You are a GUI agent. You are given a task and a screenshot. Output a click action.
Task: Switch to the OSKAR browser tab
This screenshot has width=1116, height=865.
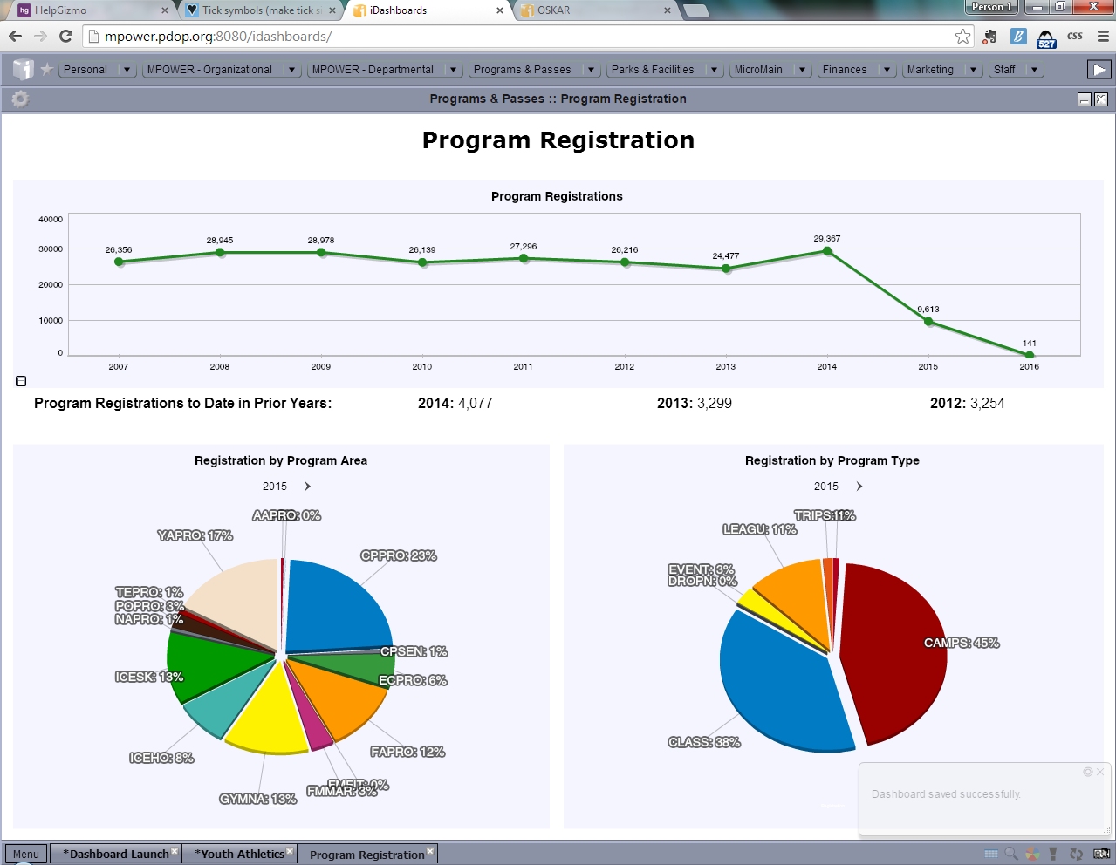point(596,10)
